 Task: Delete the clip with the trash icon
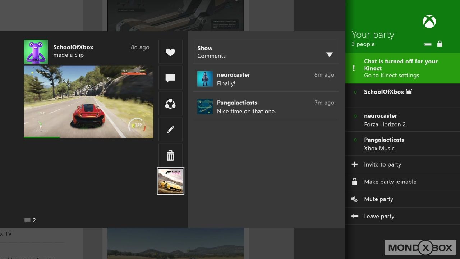coord(170,156)
